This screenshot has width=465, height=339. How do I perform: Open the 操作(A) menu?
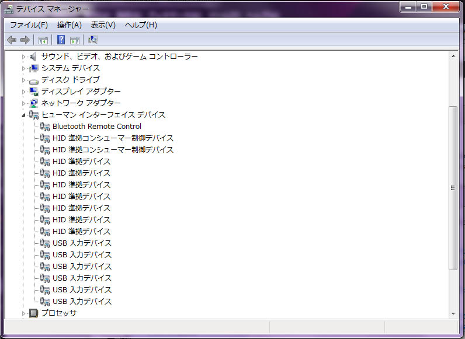(69, 25)
